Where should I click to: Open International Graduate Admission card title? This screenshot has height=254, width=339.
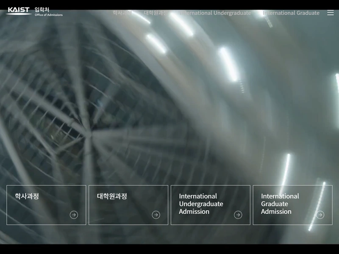click(280, 204)
